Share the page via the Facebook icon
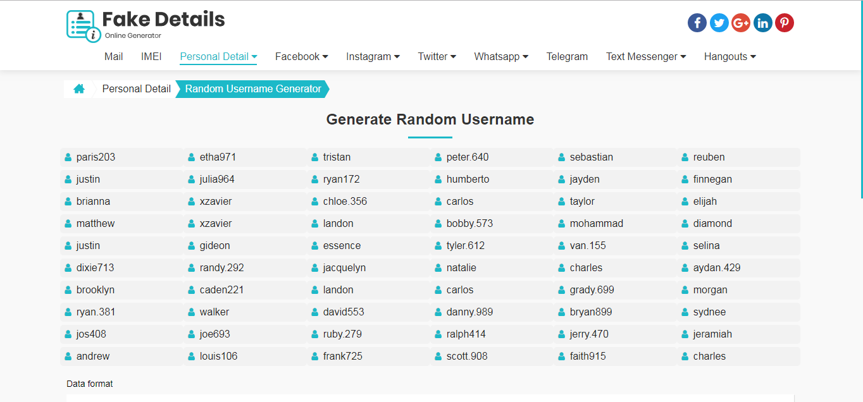 click(697, 22)
